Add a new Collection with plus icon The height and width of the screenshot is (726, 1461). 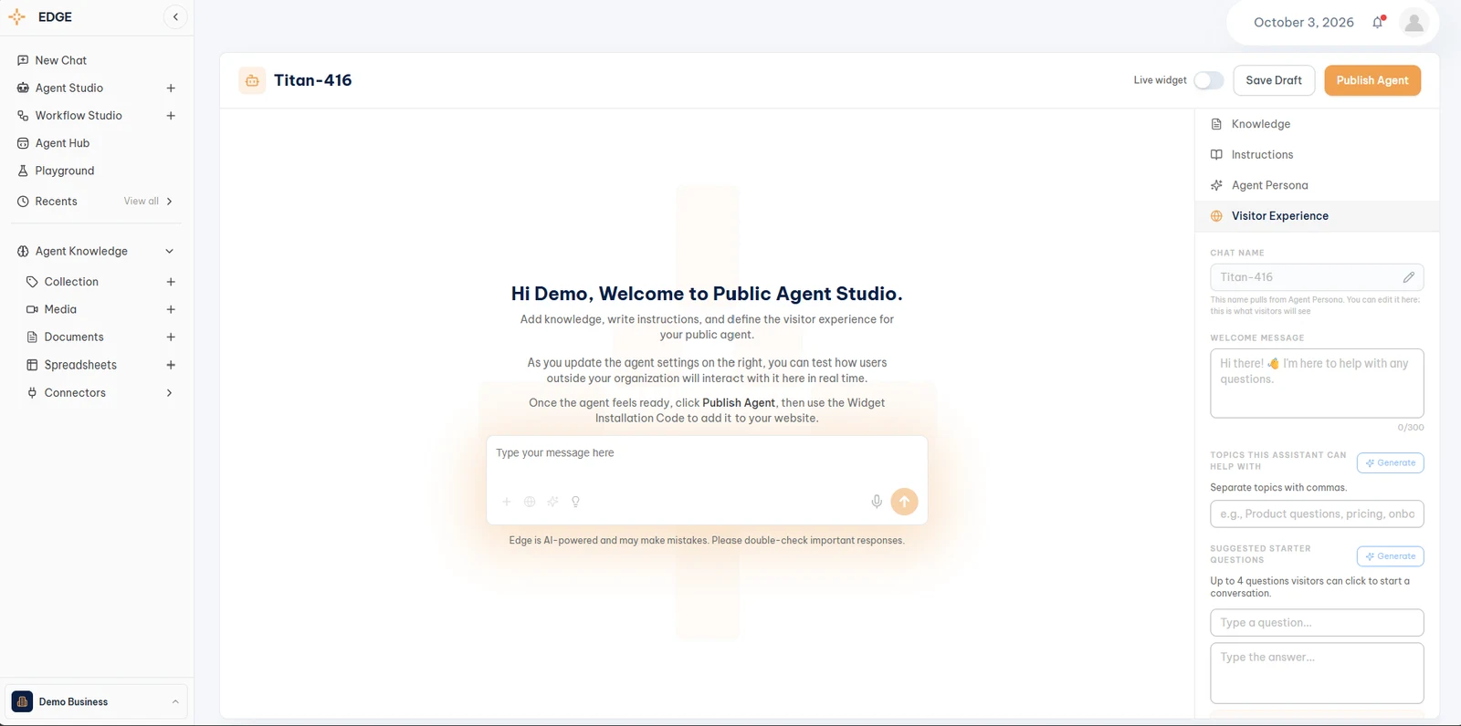click(x=171, y=282)
